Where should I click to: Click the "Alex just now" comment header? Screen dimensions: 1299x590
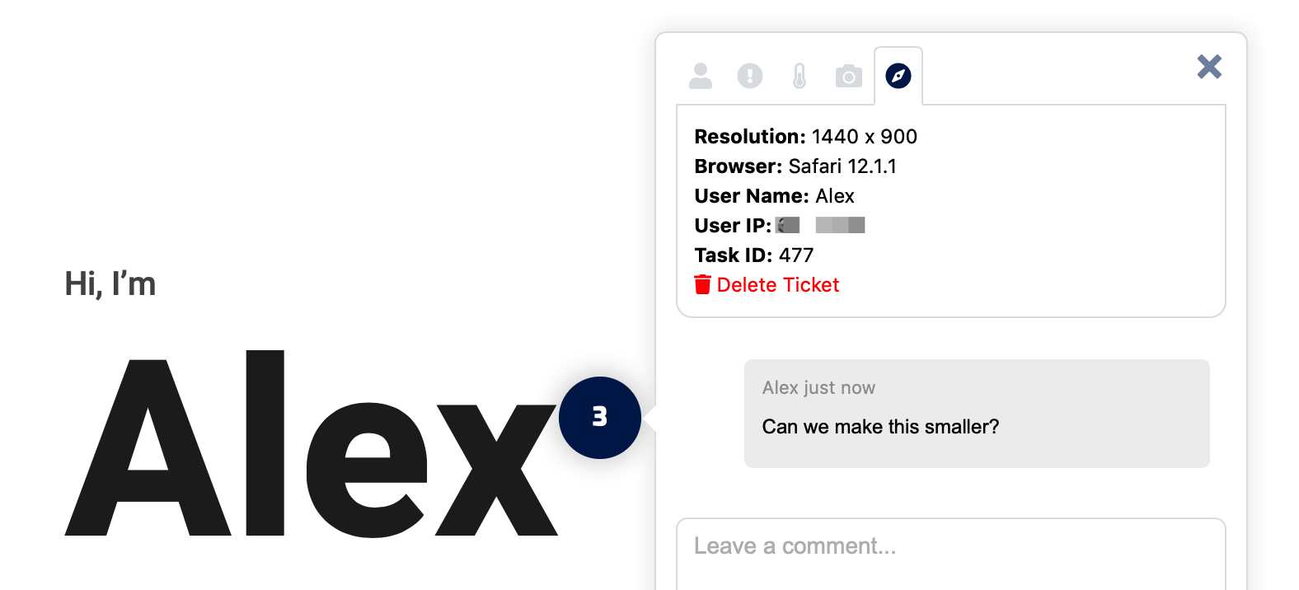coord(818,388)
